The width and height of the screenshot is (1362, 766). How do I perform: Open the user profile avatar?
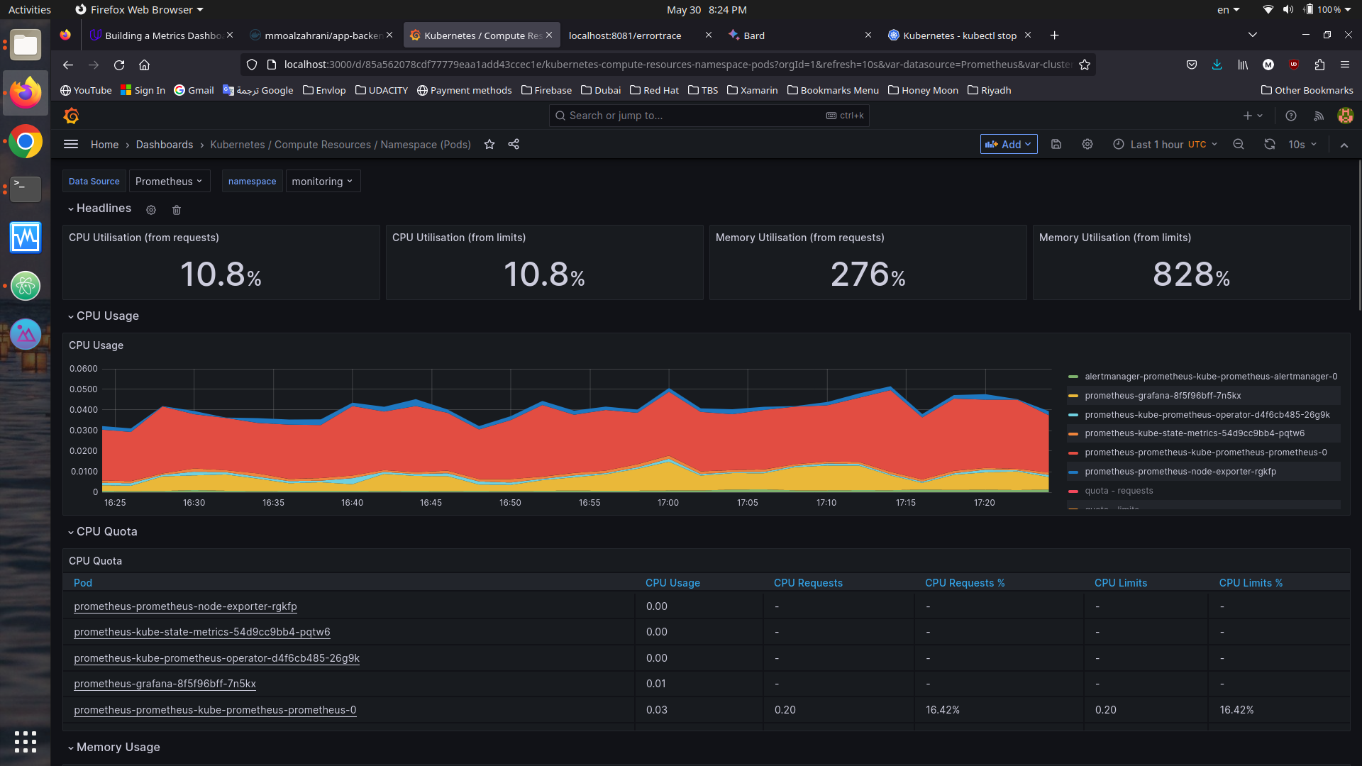[1345, 116]
